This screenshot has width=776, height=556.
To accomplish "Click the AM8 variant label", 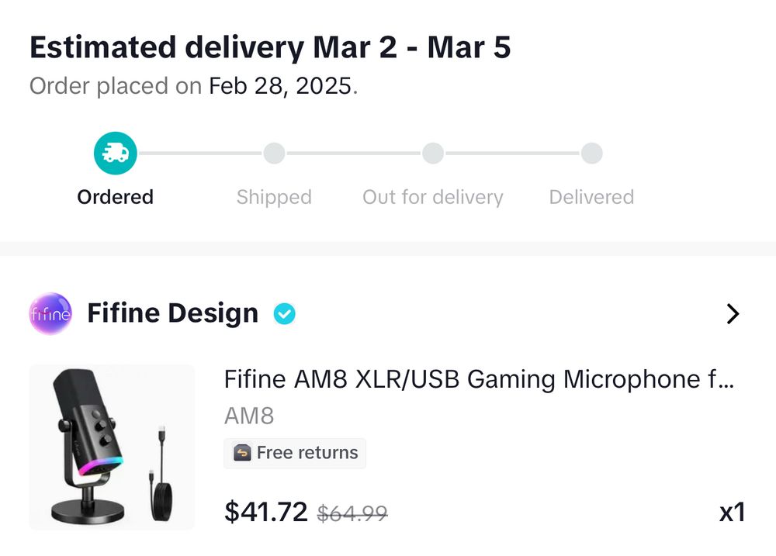I will coord(249,416).
